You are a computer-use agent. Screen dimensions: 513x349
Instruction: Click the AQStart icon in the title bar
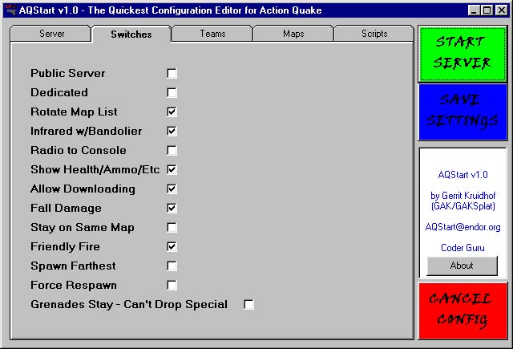tap(10, 10)
